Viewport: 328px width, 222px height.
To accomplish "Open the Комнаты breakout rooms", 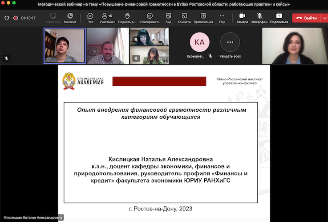I will (184, 18).
